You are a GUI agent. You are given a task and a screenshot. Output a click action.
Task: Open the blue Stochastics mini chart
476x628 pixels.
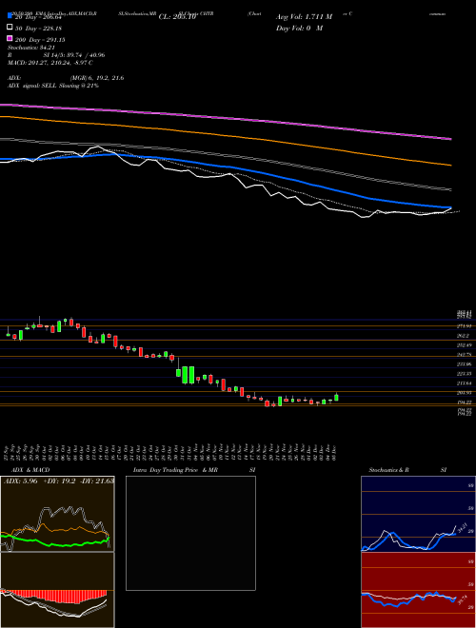coord(418,514)
